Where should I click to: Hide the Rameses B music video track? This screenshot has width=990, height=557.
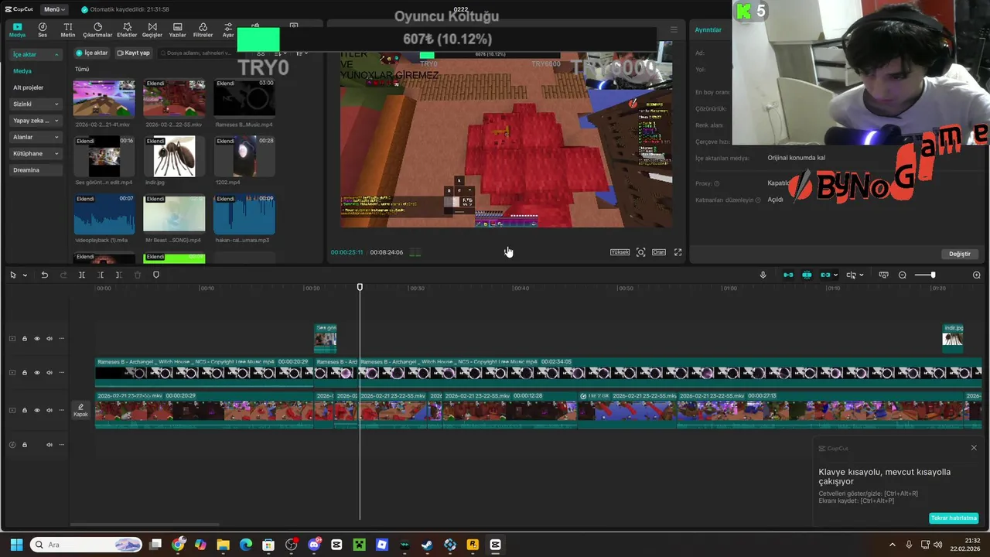[36, 373]
